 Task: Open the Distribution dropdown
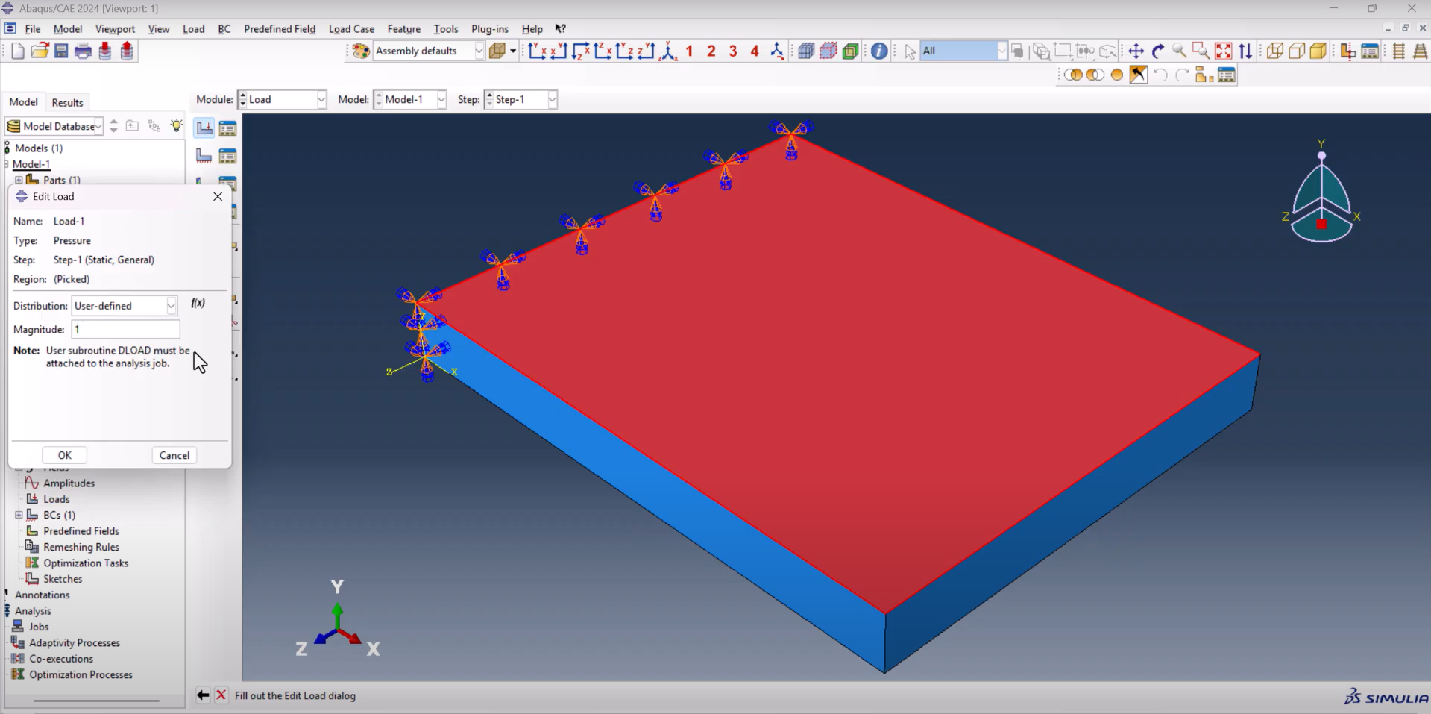171,306
